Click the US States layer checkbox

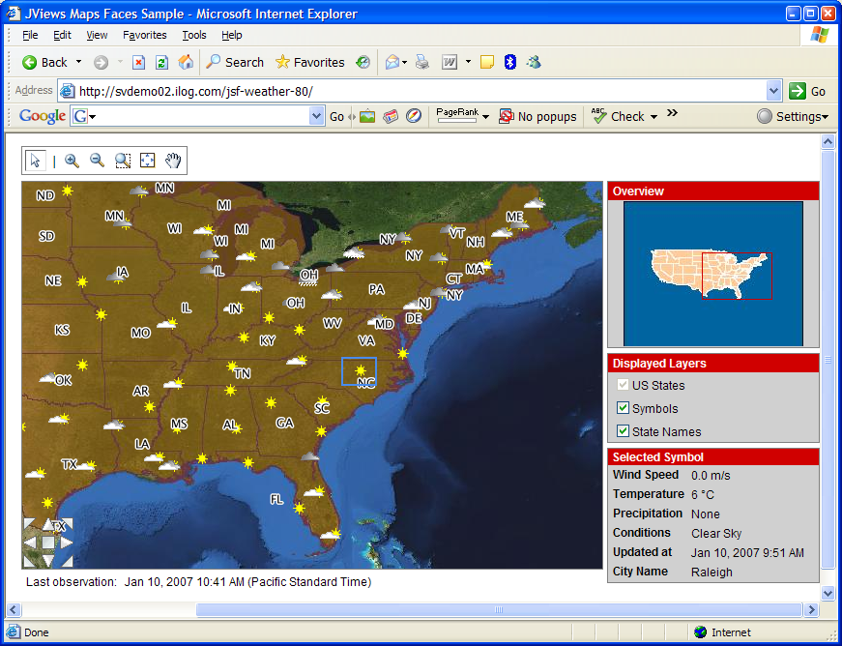[x=623, y=385]
